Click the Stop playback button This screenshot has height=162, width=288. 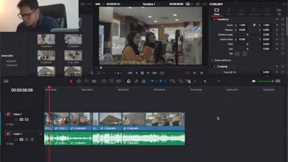click(x=142, y=73)
